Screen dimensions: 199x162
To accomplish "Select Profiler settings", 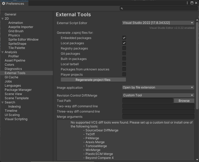I will 14,56.
